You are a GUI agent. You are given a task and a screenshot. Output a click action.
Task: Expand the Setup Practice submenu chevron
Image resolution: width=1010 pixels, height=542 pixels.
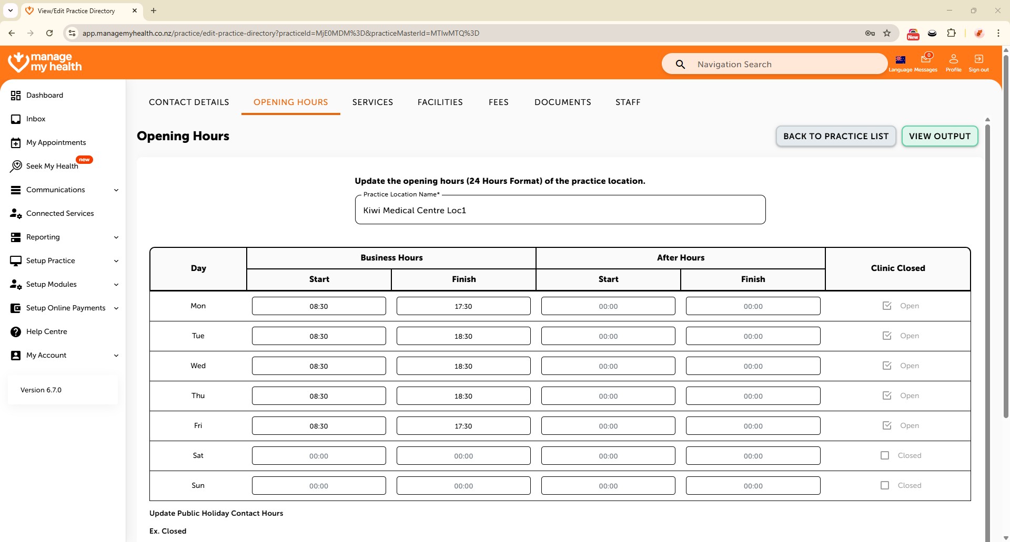point(116,261)
